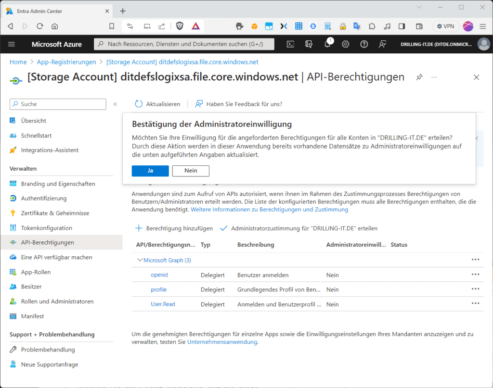Open the Azure help question mark

(364, 44)
